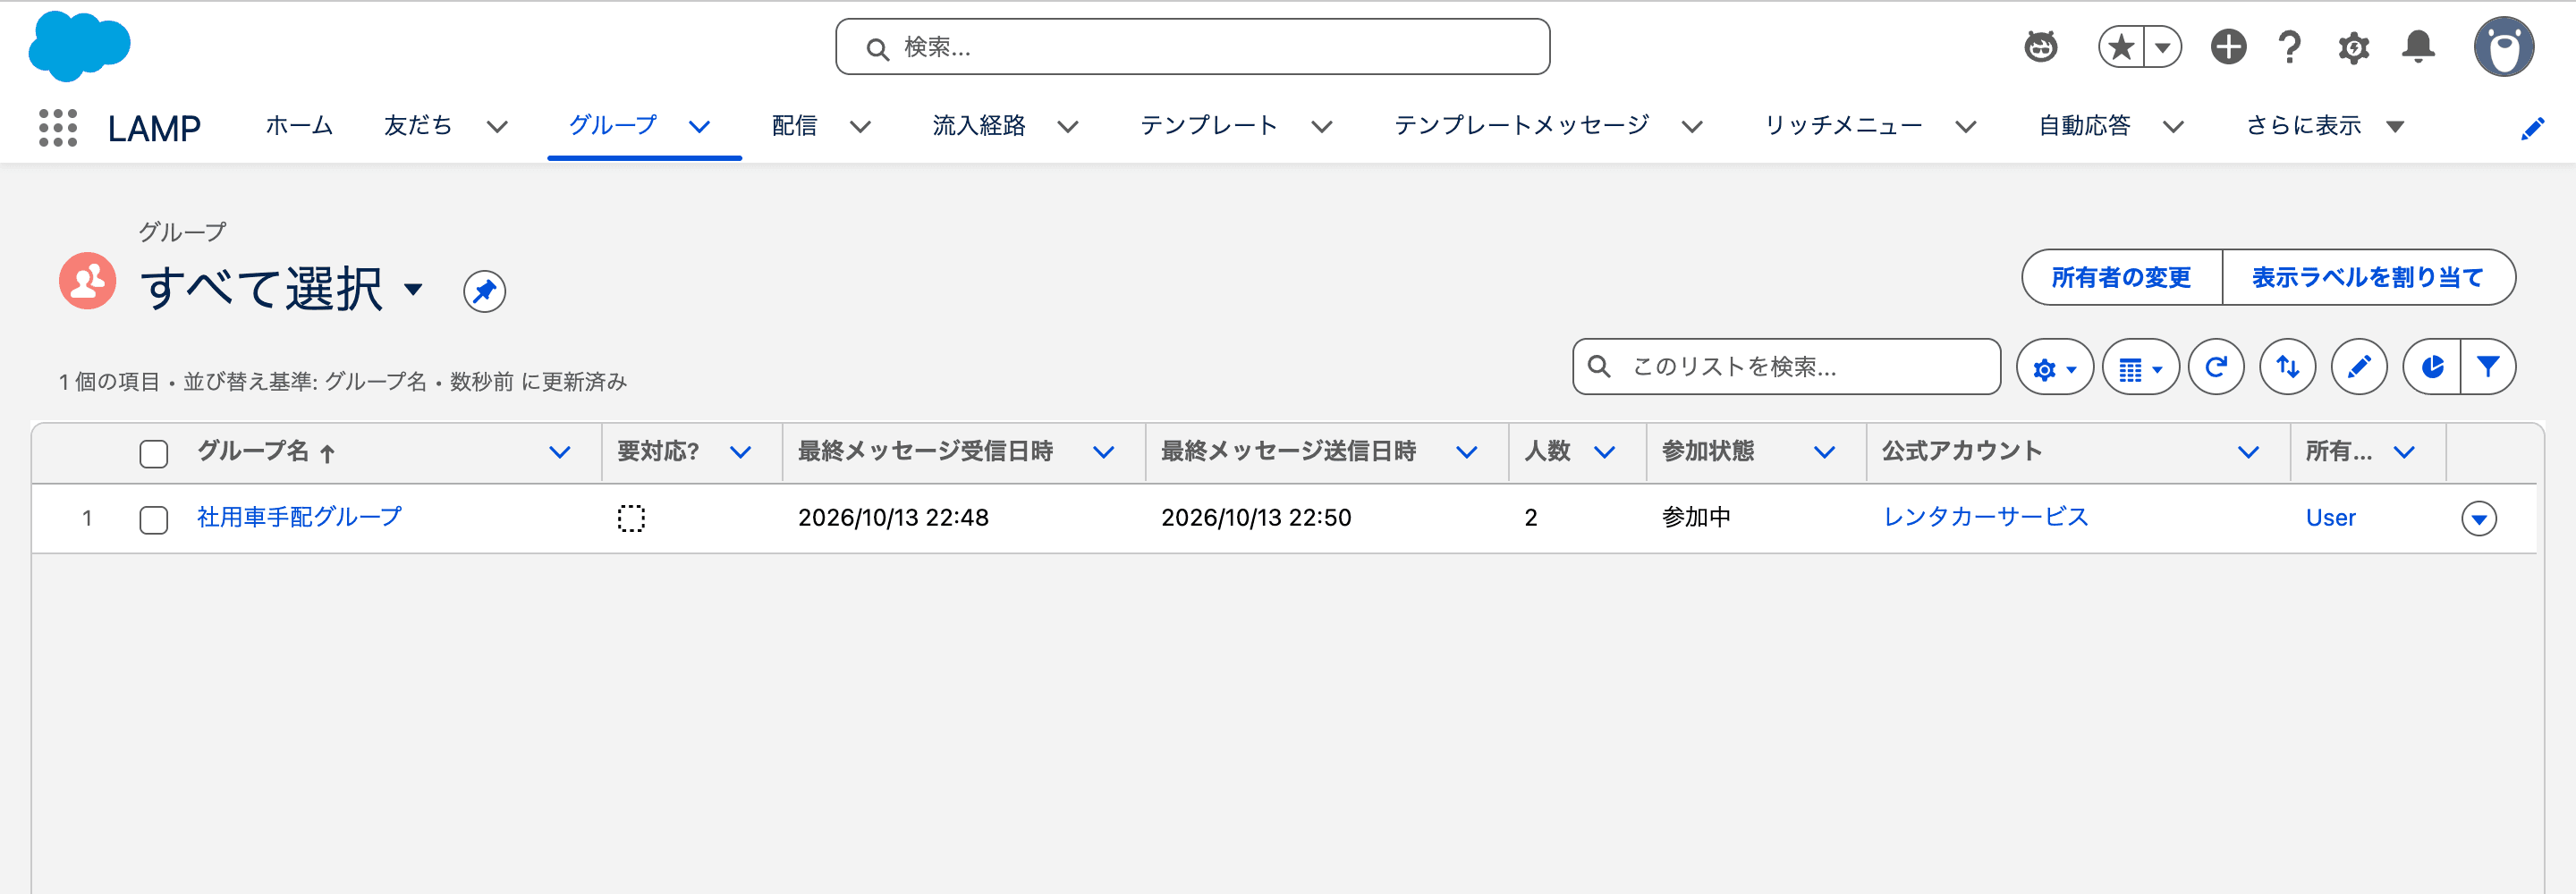Click the Salesforce cloud logo

click(x=79, y=46)
